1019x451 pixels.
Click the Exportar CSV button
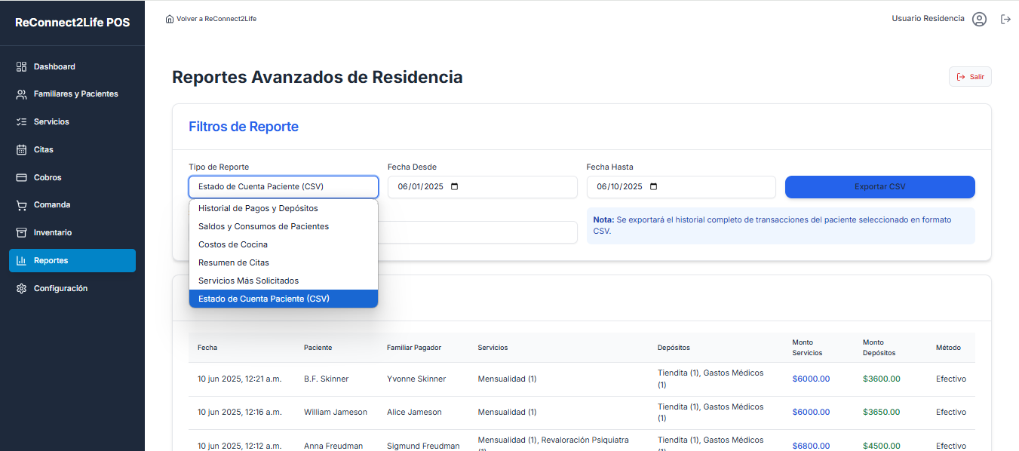coord(879,187)
